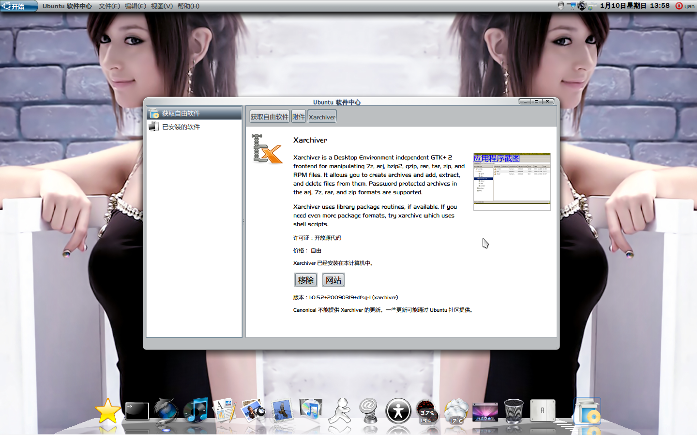Close the Ubuntu 软件中心 window

pos(548,101)
